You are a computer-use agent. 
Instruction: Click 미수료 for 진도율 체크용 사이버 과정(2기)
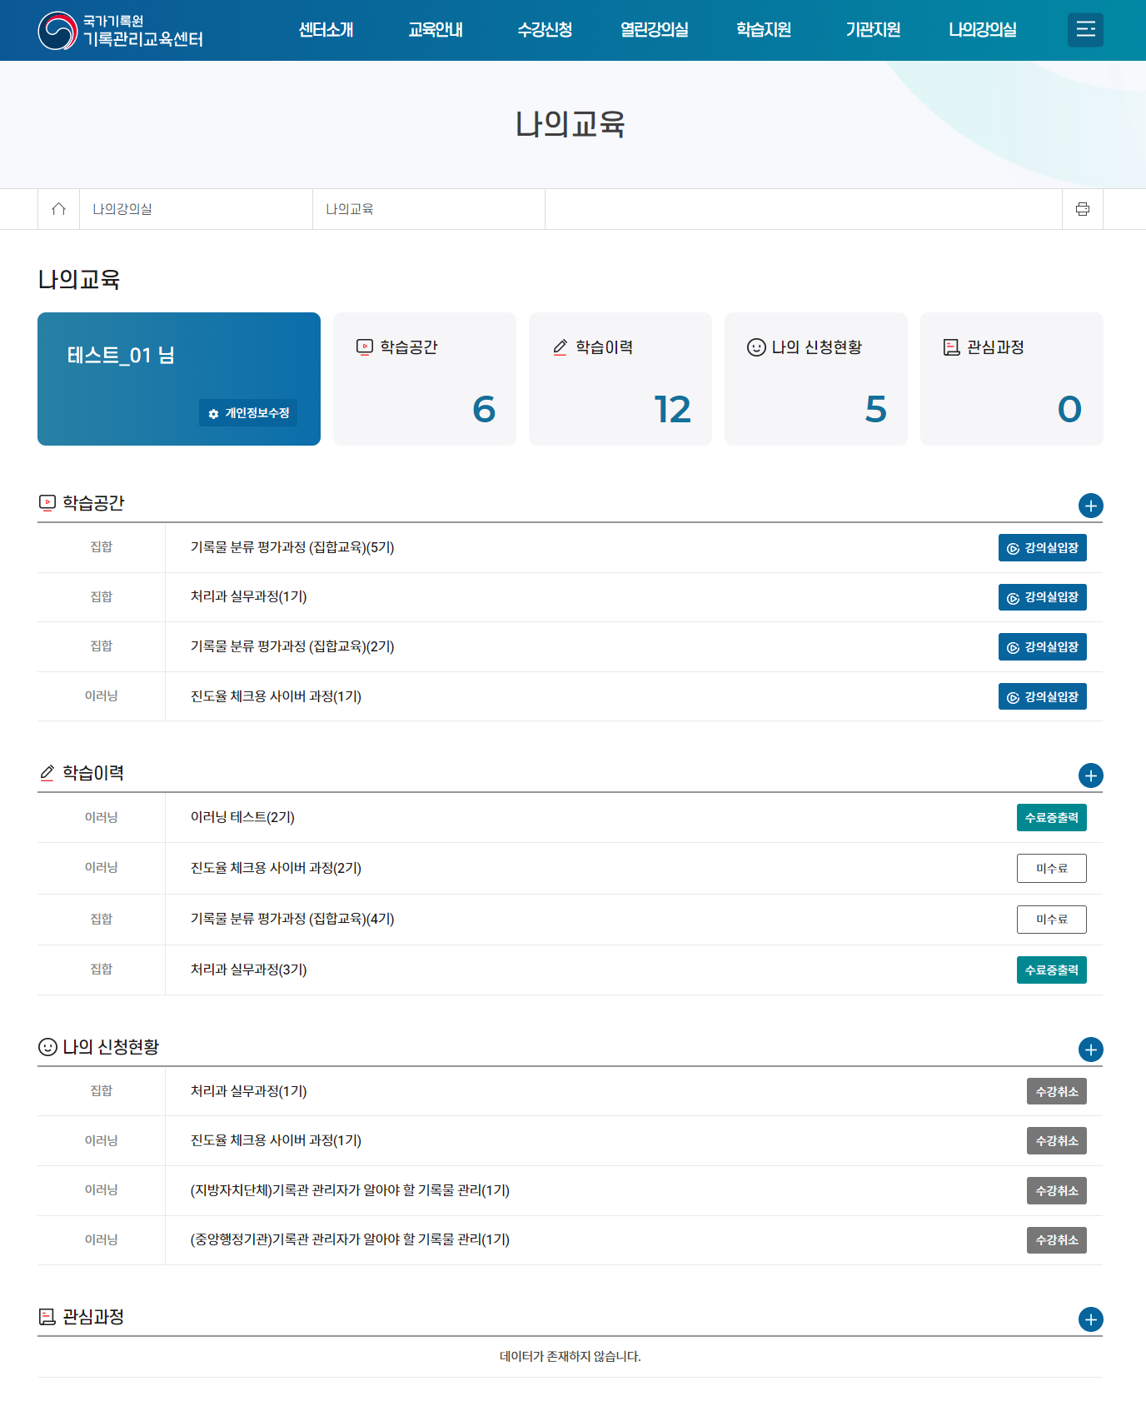click(x=1052, y=868)
